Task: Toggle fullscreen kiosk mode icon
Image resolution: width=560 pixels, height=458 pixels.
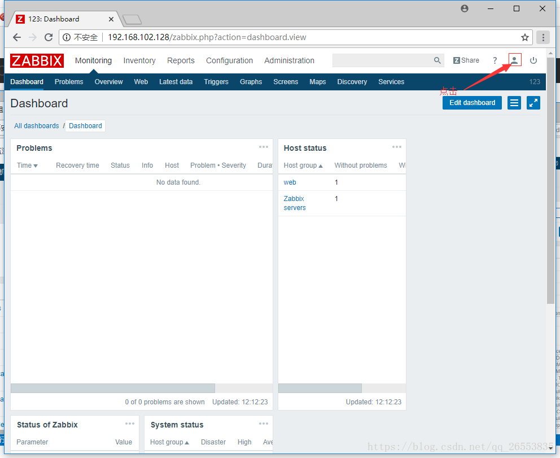Action: (x=533, y=103)
